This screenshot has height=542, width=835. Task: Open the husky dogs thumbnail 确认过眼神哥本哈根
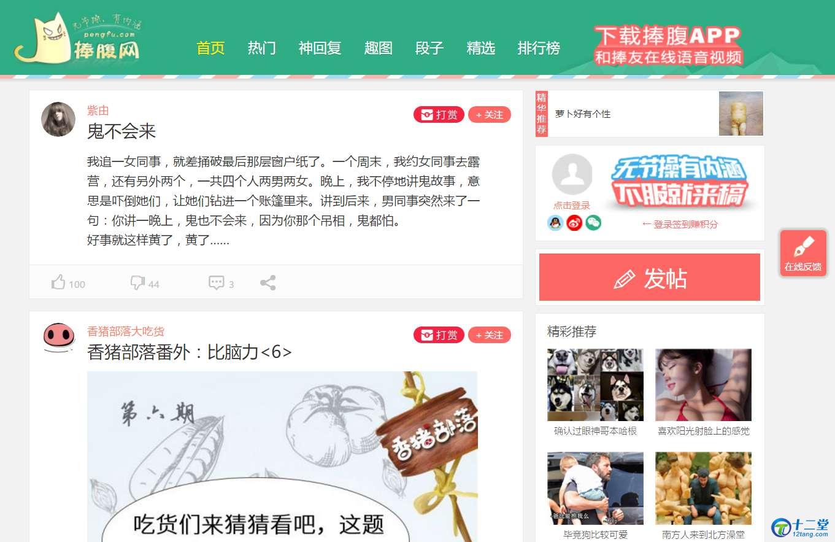tap(595, 385)
